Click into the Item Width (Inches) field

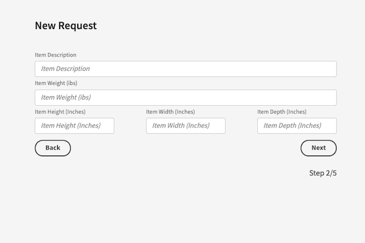186,126
